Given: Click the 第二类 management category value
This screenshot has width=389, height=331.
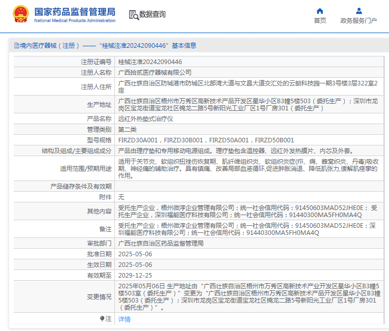Looking at the screenshot, I should point(127,129).
